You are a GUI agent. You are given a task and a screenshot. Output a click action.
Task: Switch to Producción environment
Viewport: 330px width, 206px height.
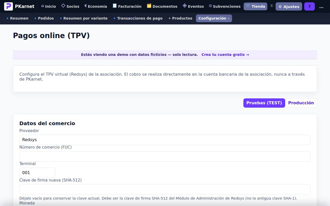point(301,103)
